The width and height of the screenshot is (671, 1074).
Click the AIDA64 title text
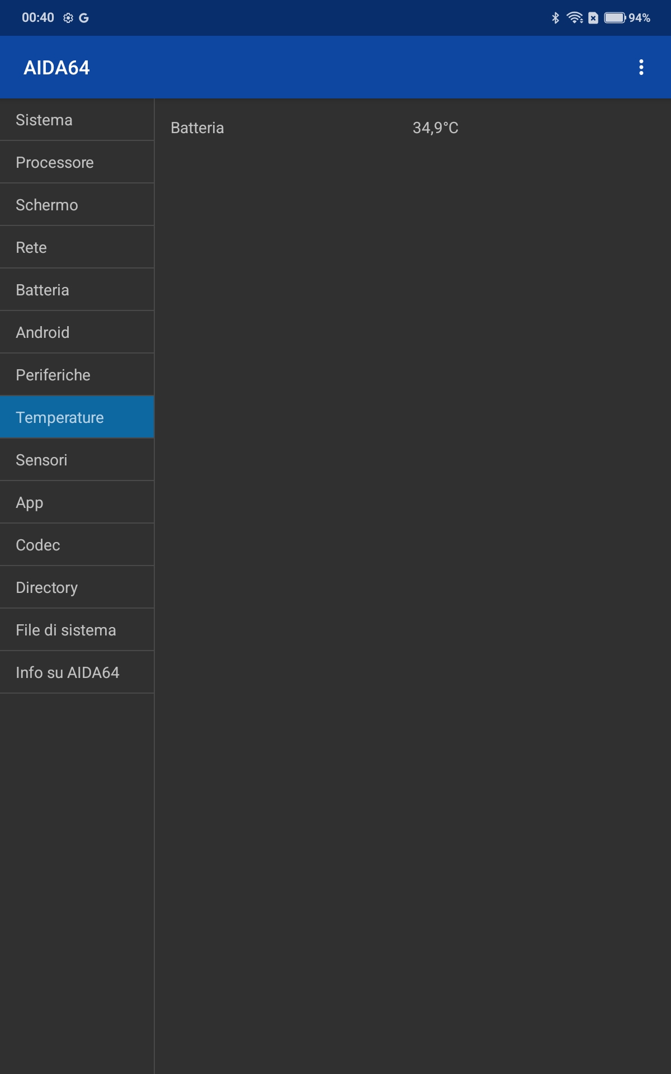56,68
